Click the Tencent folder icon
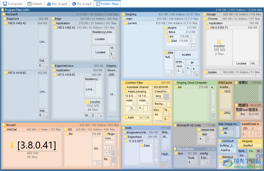This screenshot has height=171, width=264. [x=4, y=125]
